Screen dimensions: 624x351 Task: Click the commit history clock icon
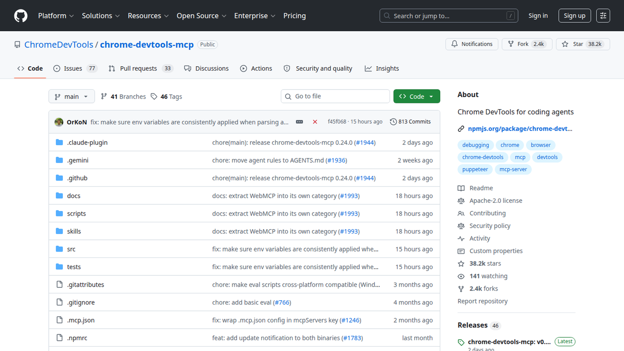coord(393,122)
